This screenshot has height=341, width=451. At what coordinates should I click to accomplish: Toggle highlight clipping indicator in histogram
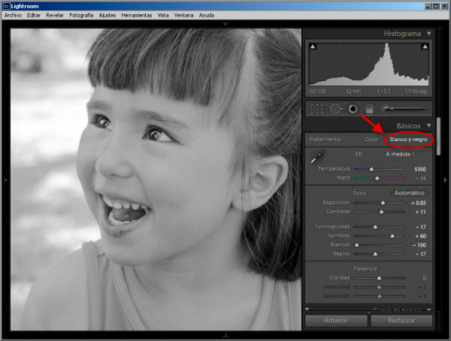coord(425,47)
